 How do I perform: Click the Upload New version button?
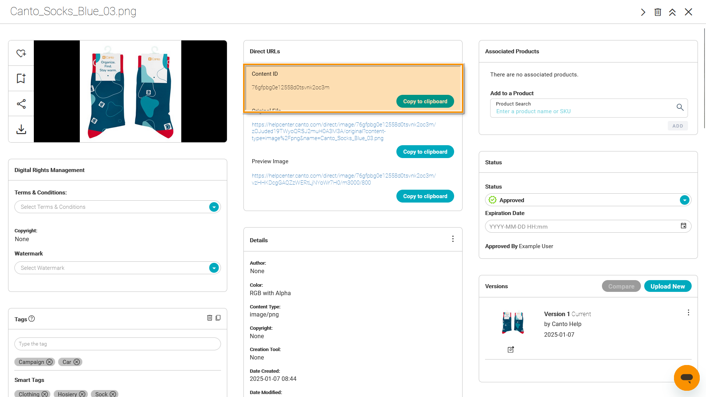coord(668,286)
